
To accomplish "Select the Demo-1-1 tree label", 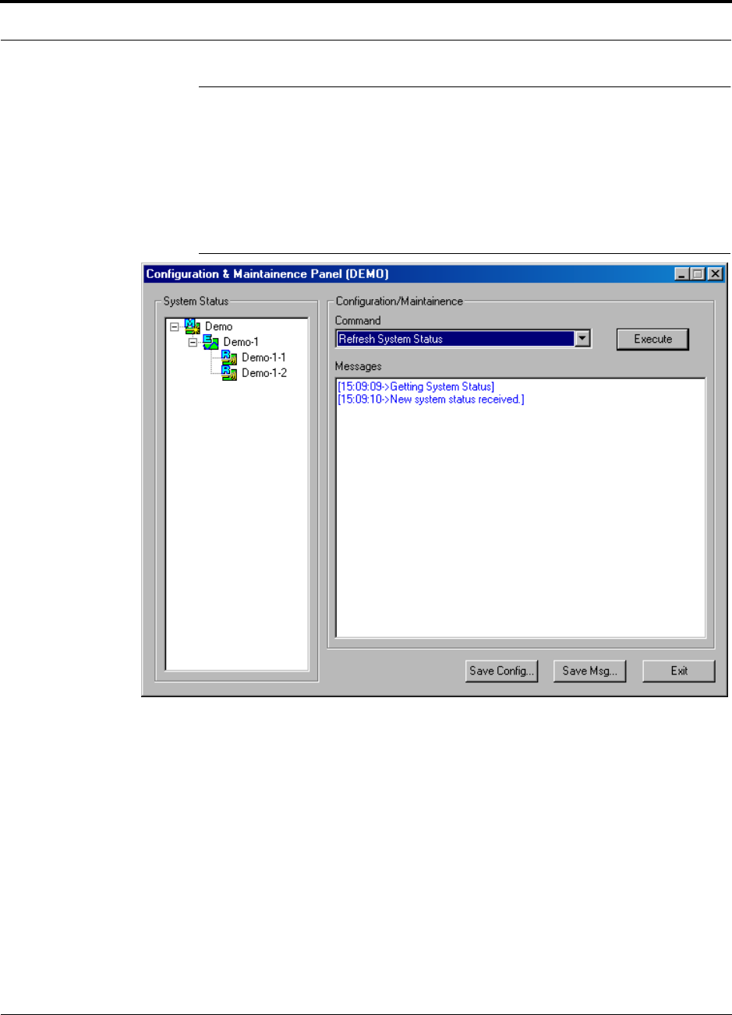I will tap(264, 357).
